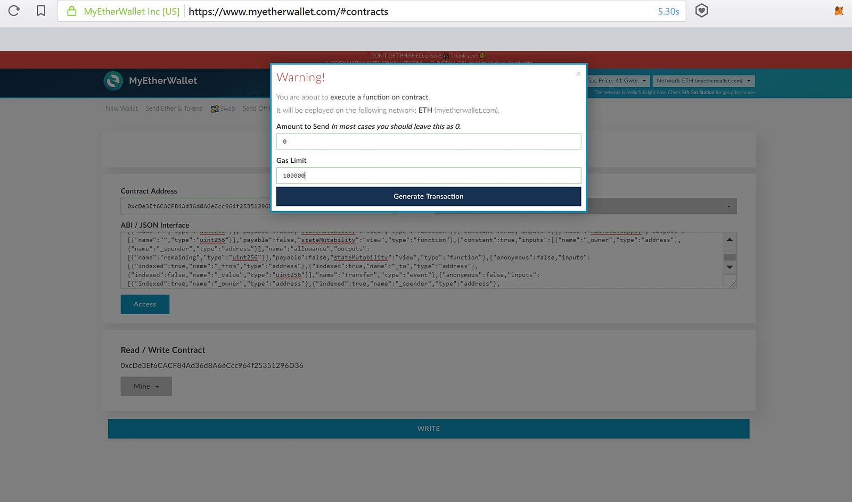Click the WRITE button
The height and width of the screenshot is (502, 852).
(429, 429)
